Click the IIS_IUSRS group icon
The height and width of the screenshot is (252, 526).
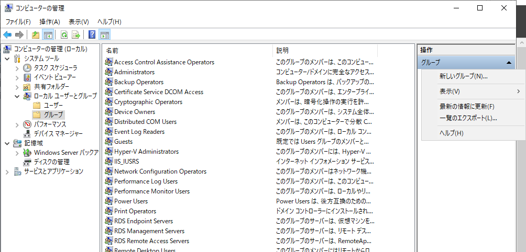pyautogui.click(x=108, y=162)
